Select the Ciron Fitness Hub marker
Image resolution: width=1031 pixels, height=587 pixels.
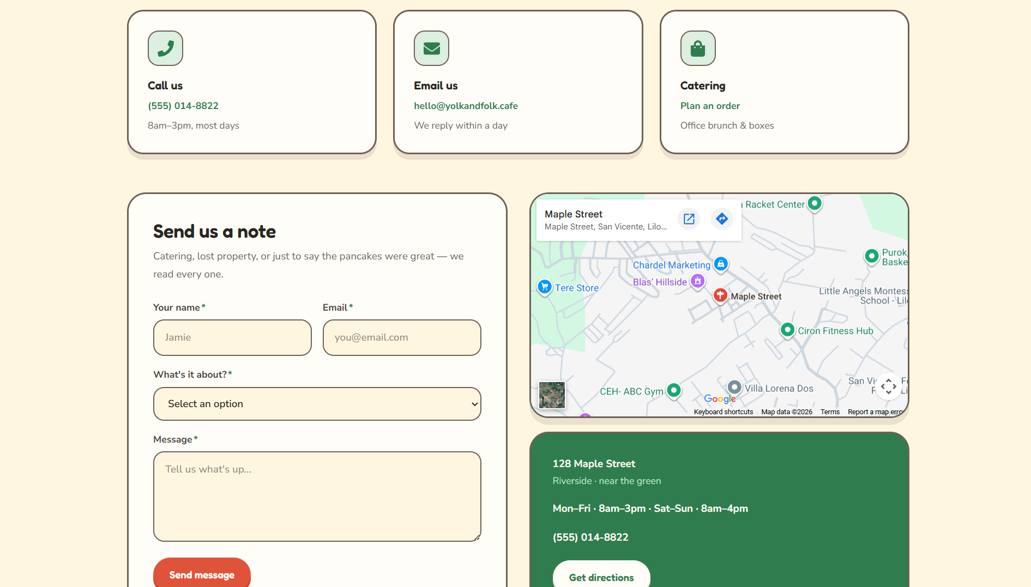click(x=787, y=330)
